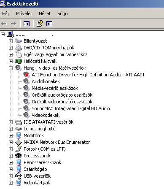Expand the Videokártyák category
Viewport: 164px width, 189px height.
point(11,183)
